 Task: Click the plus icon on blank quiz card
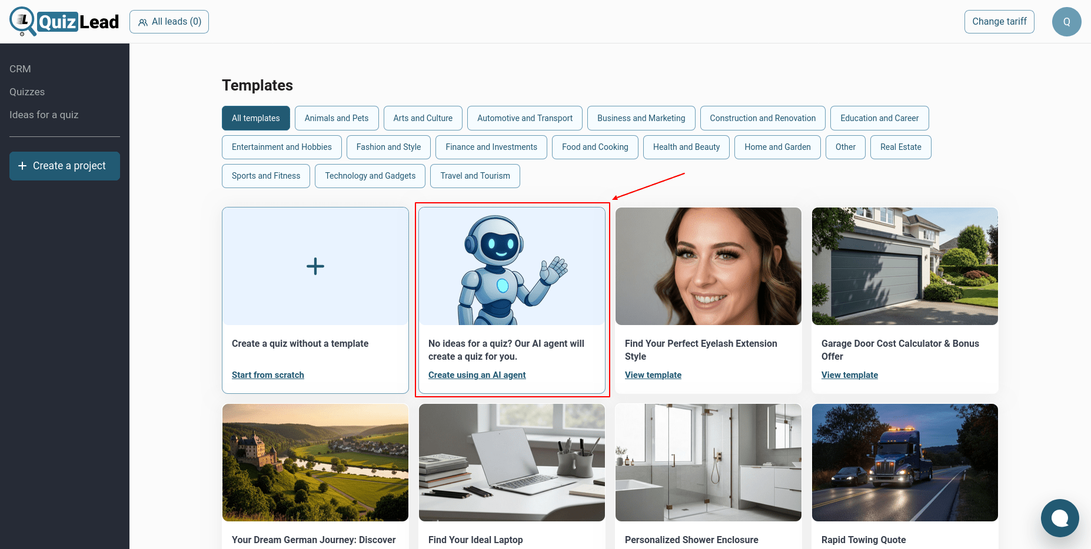315,266
